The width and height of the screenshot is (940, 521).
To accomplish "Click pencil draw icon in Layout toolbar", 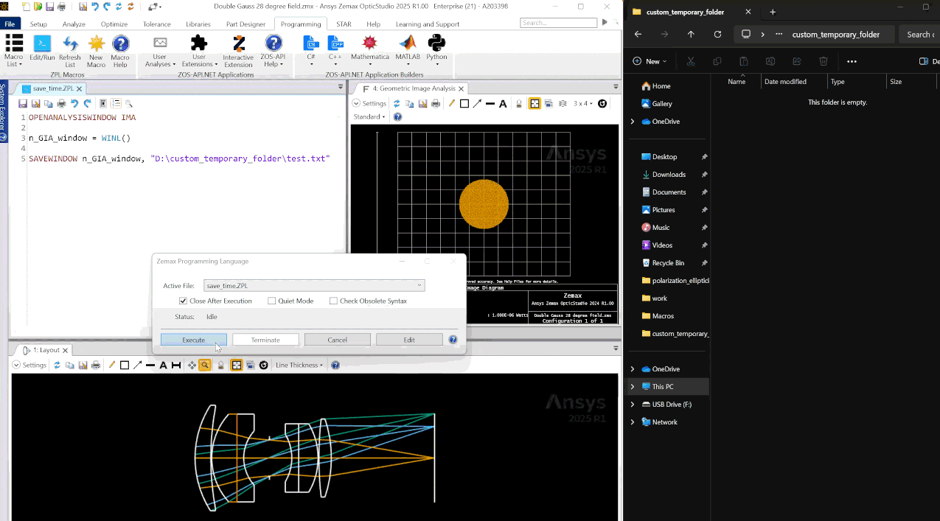I will click(x=112, y=365).
